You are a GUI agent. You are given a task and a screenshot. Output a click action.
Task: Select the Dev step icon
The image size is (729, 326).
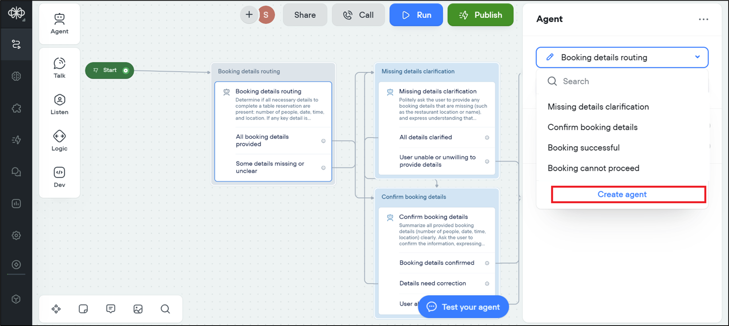[x=59, y=177]
